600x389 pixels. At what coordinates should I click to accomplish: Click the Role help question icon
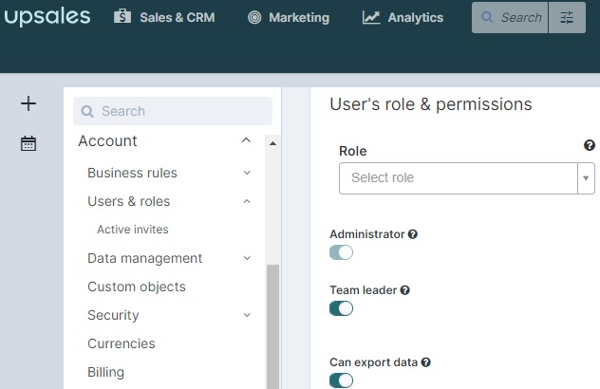click(x=590, y=145)
